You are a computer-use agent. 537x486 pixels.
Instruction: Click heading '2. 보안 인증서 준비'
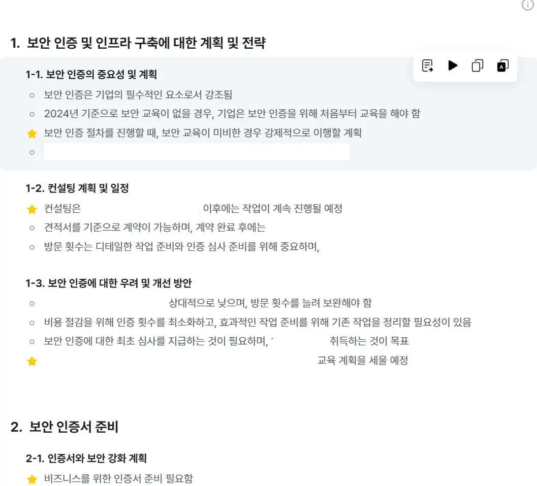(x=65, y=427)
